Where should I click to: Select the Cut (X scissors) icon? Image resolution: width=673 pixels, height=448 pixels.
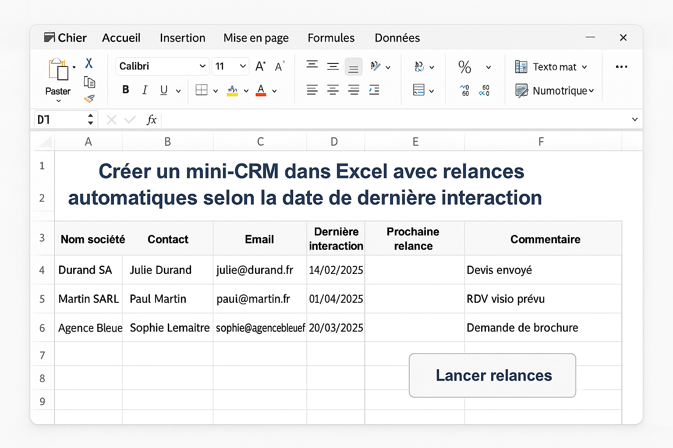(89, 63)
